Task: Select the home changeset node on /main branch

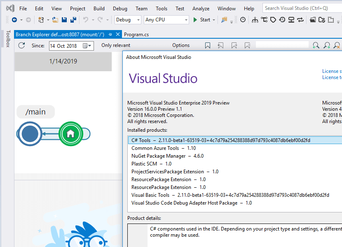Action: (x=70, y=134)
